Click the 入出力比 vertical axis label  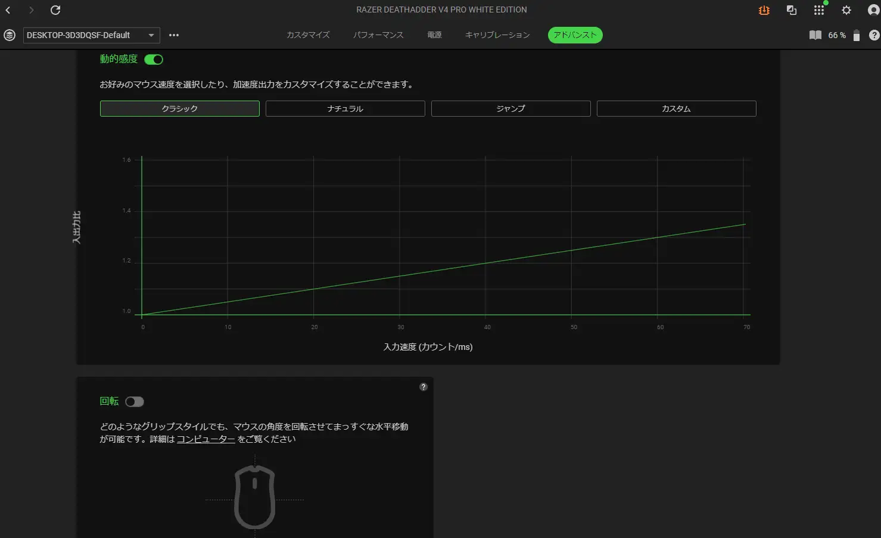click(x=76, y=228)
